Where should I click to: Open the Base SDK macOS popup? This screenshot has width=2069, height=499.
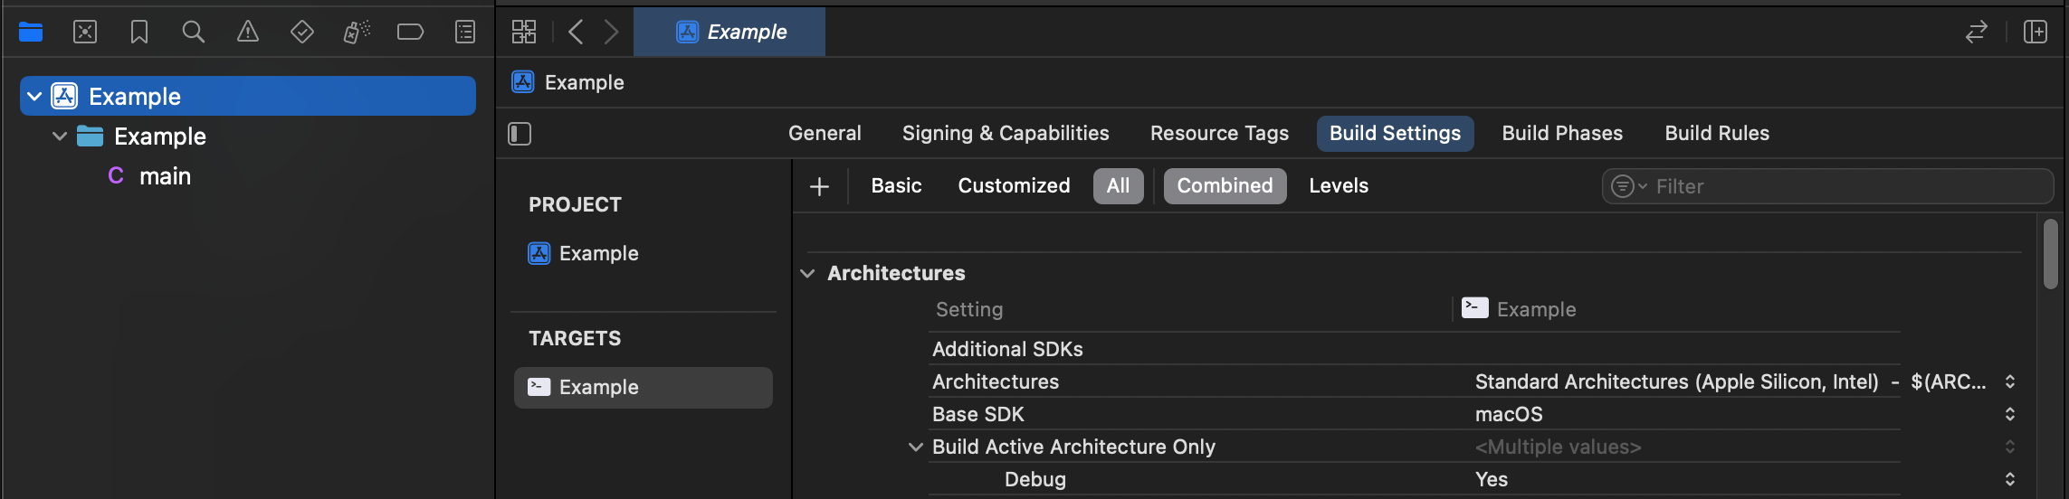click(2010, 414)
